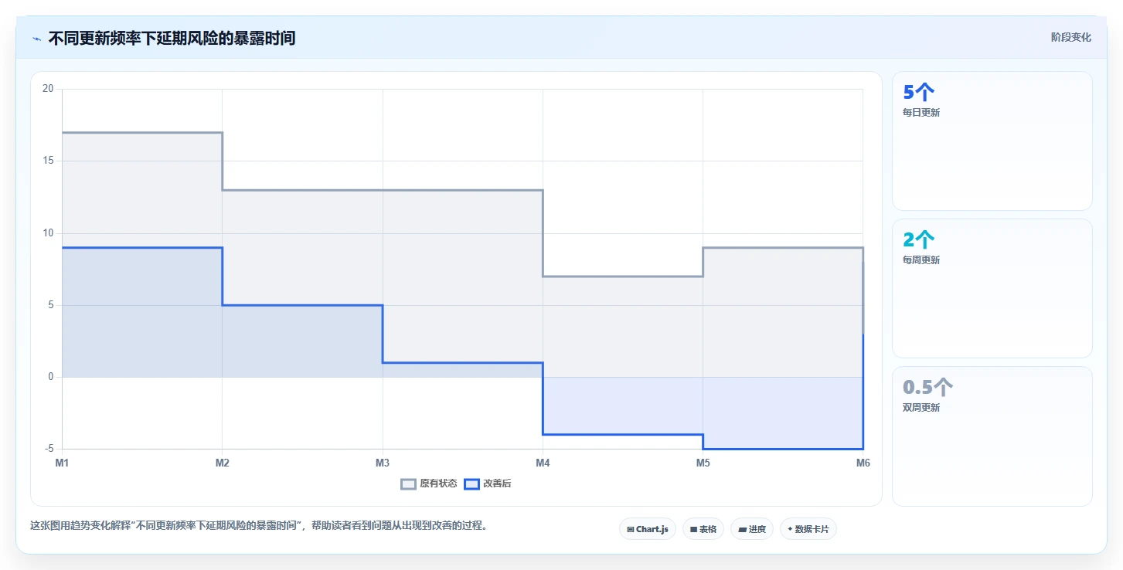Viewport: 1123px width, 570px height.
Task: Click the M3 axis label
Action: (x=383, y=463)
